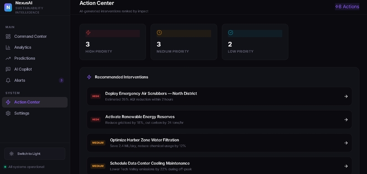Open the Medium Priority summary card
This screenshot has height=174, width=367.
point(184,42)
